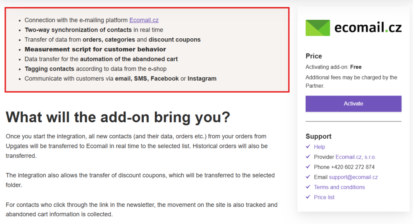Open the Ecomail.cz link in the bullet list
Image resolution: width=413 pixels, height=224 pixels.
point(144,20)
